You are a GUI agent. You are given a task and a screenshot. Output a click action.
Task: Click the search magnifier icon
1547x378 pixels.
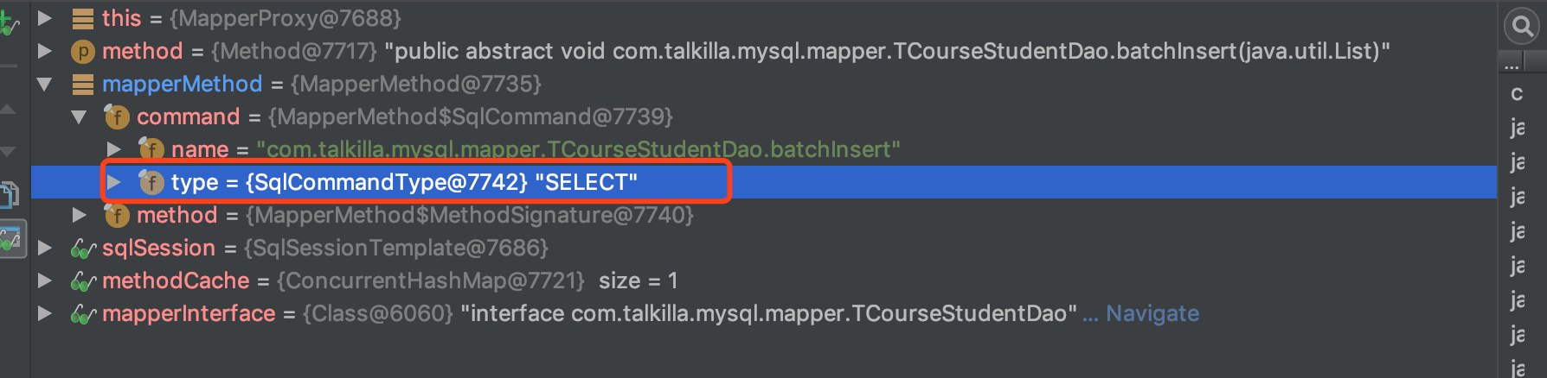pos(1521,26)
